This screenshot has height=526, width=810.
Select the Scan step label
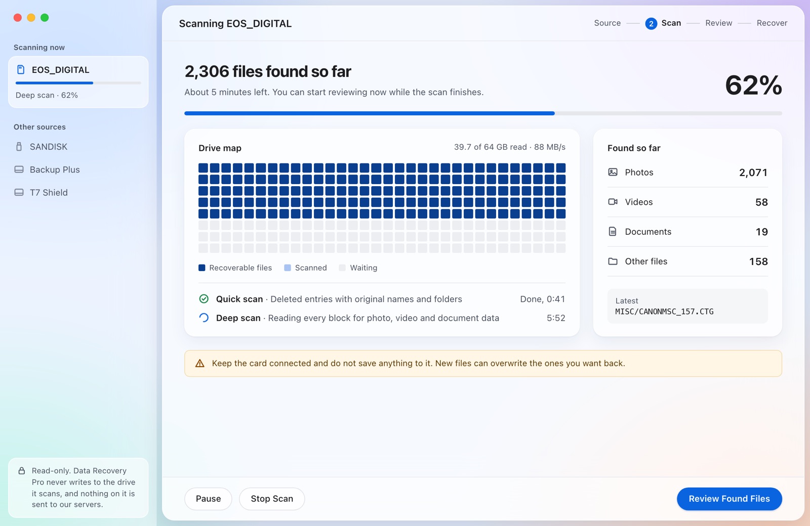click(671, 23)
